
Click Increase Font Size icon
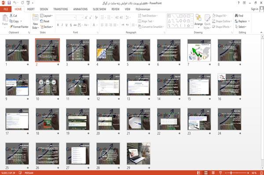86,18
